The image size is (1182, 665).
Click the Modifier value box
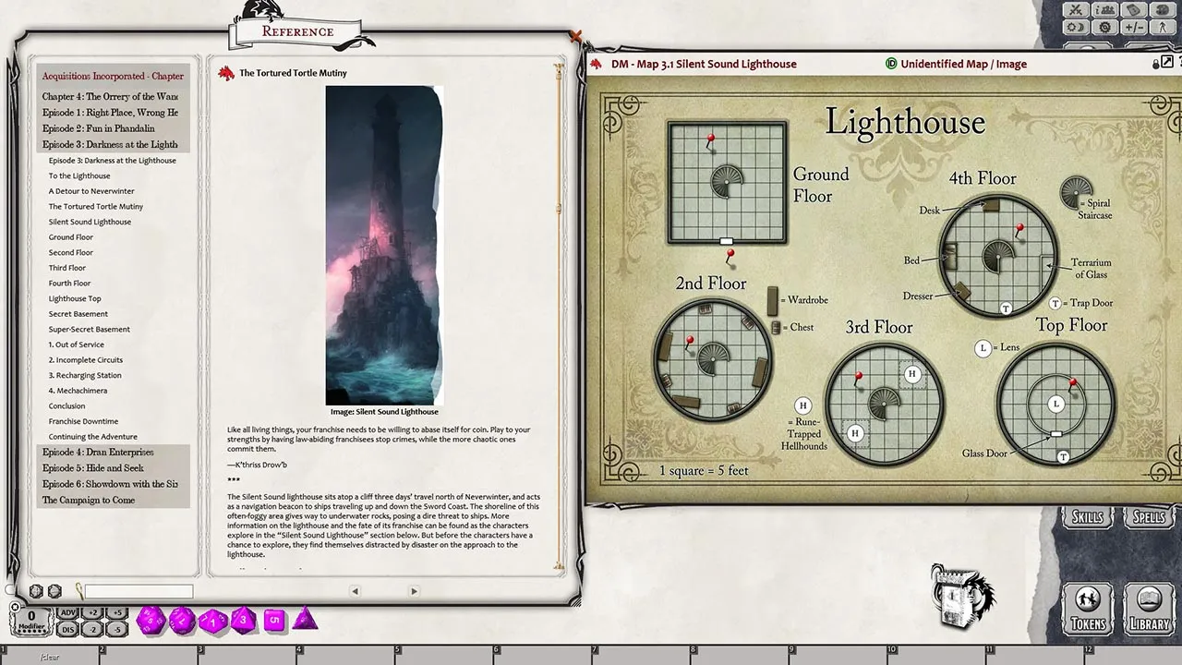click(x=31, y=621)
